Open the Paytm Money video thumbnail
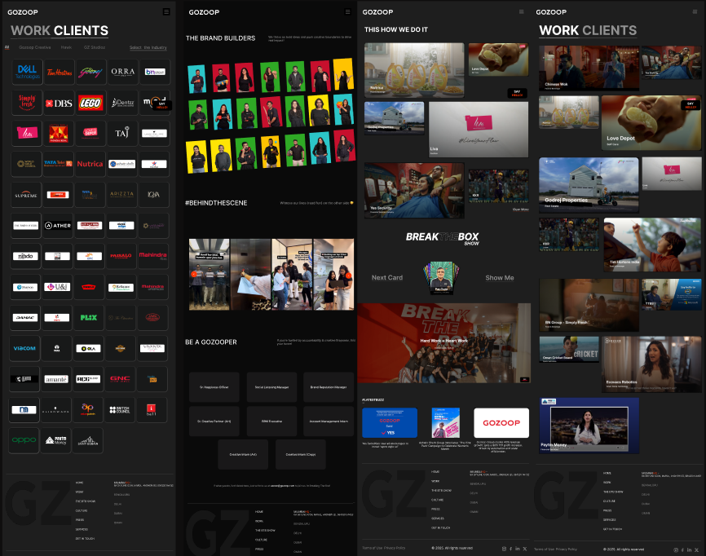The height and width of the screenshot is (556, 706). [589, 426]
